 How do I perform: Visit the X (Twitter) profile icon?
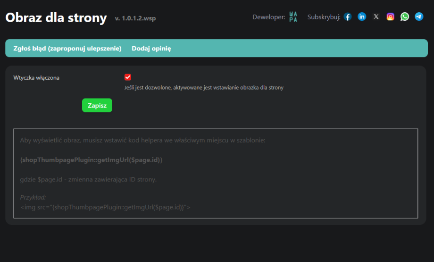pyautogui.click(x=376, y=17)
